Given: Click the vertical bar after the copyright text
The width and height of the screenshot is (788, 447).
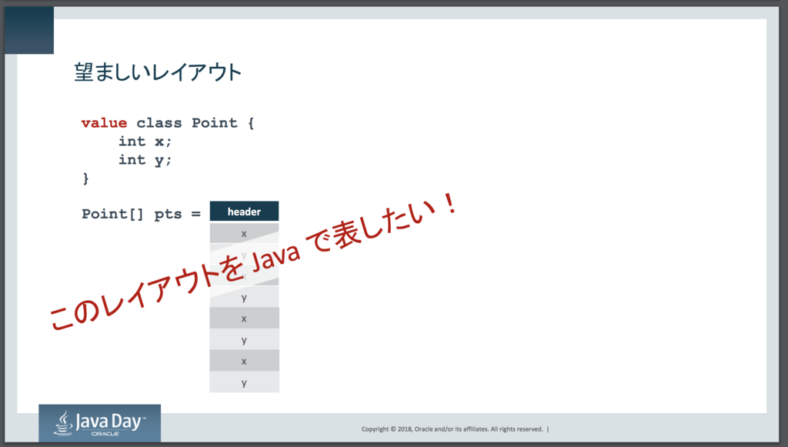Looking at the screenshot, I should pyautogui.click(x=546, y=429).
